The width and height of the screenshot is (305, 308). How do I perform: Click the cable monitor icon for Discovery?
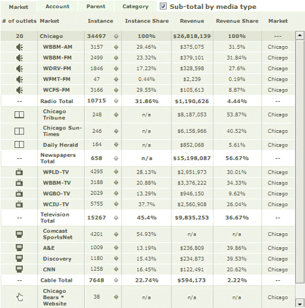pos(19,258)
